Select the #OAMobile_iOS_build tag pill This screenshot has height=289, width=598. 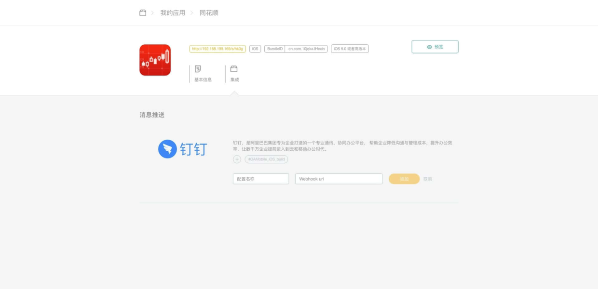click(266, 159)
